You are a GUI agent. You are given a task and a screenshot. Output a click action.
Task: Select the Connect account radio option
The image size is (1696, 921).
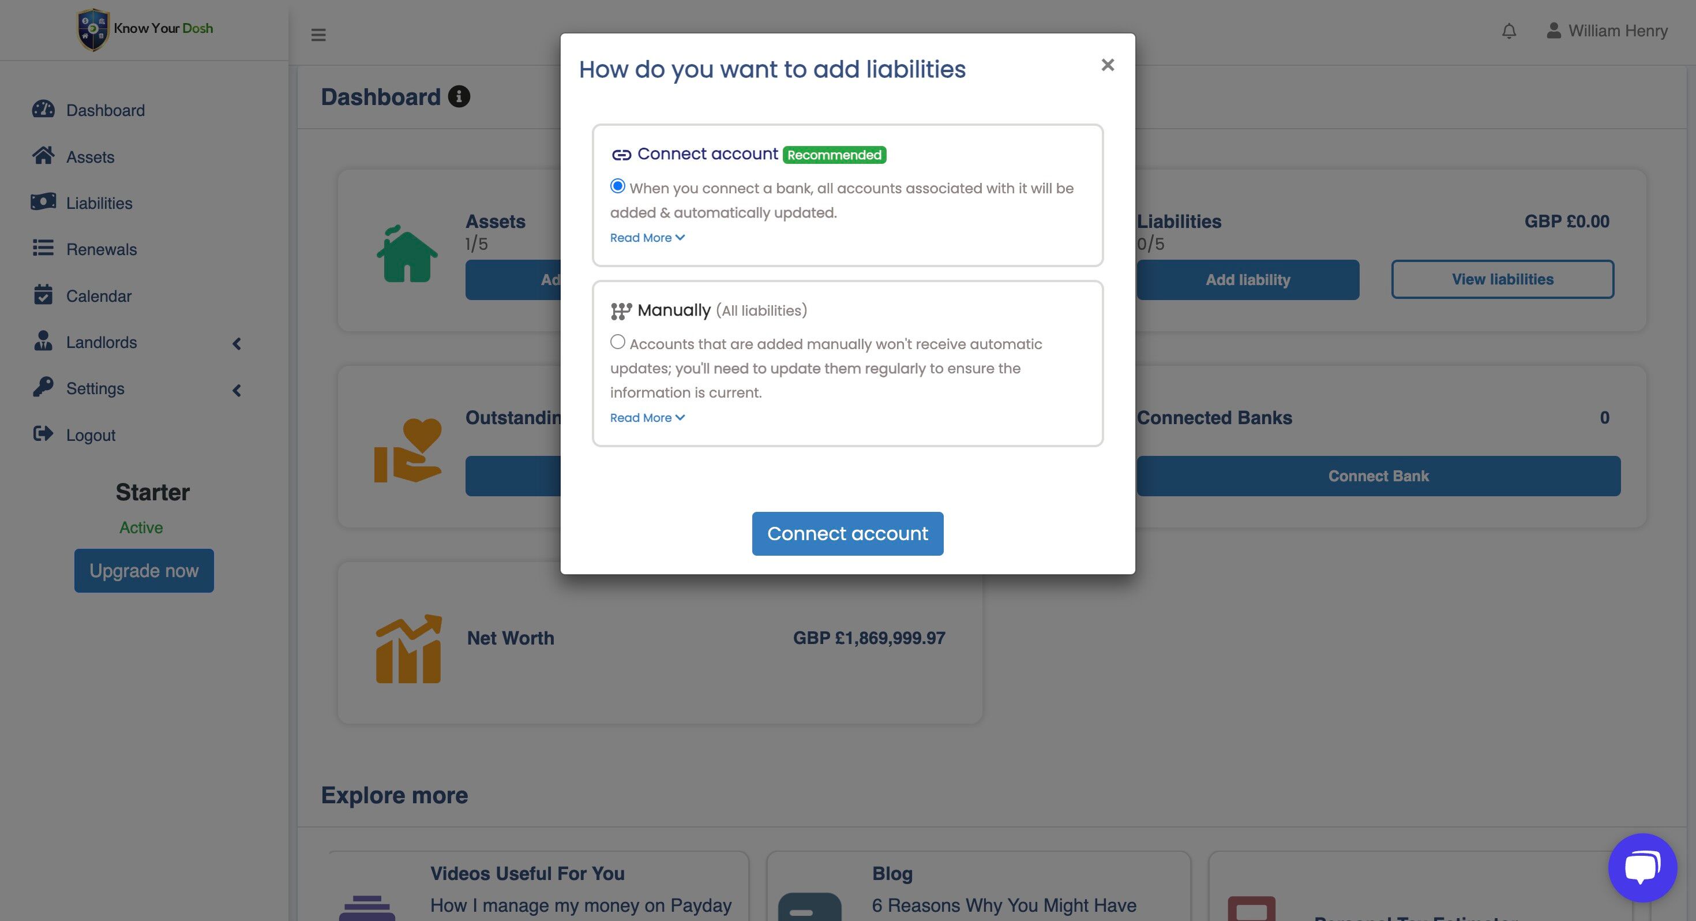point(618,186)
